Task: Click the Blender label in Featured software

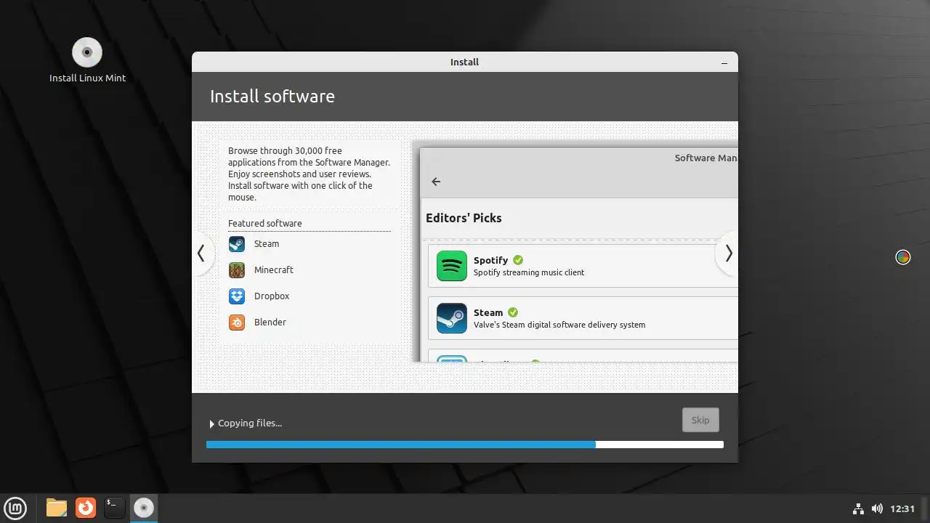Action: [270, 323]
